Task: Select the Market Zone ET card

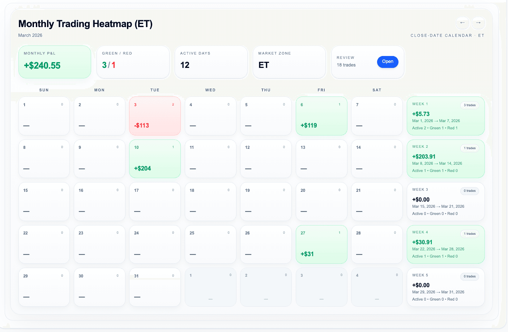Action: pos(289,62)
